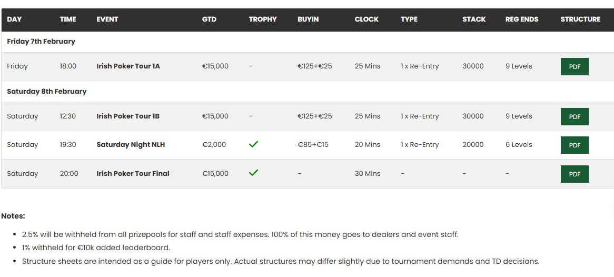Click the Irish Poker Tour Final event name

click(x=133, y=174)
